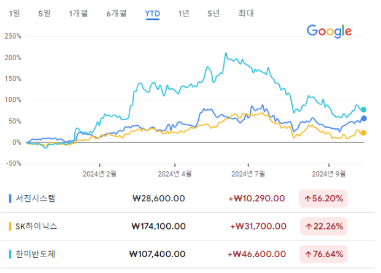Choose the 1년 range tab
This screenshot has width=381, height=273.
tap(183, 13)
